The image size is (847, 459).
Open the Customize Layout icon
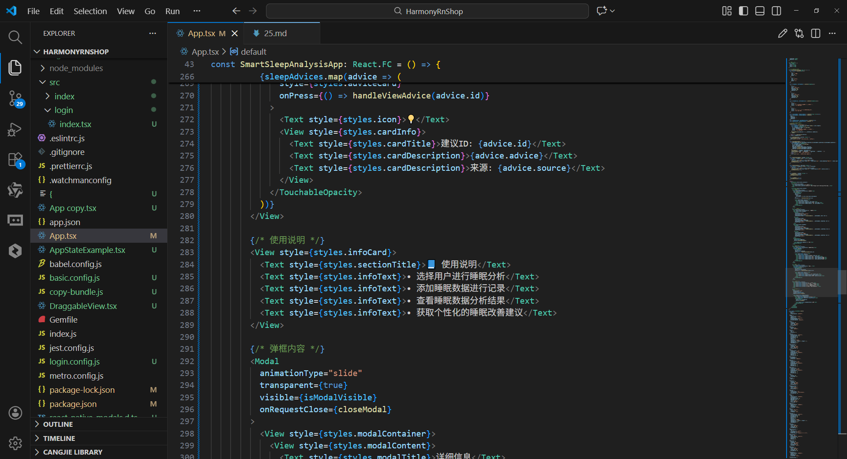(727, 11)
